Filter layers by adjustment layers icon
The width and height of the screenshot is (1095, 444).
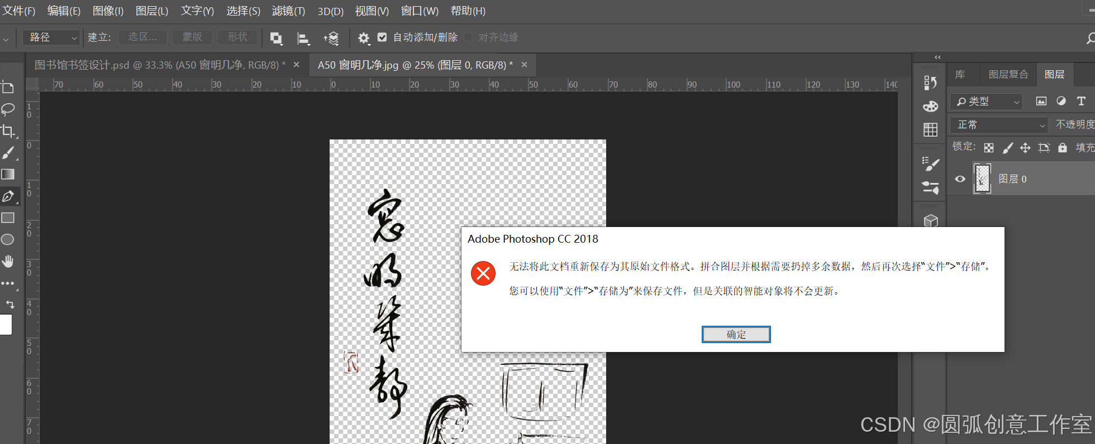pyautogui.click(x=1061, y=101)
